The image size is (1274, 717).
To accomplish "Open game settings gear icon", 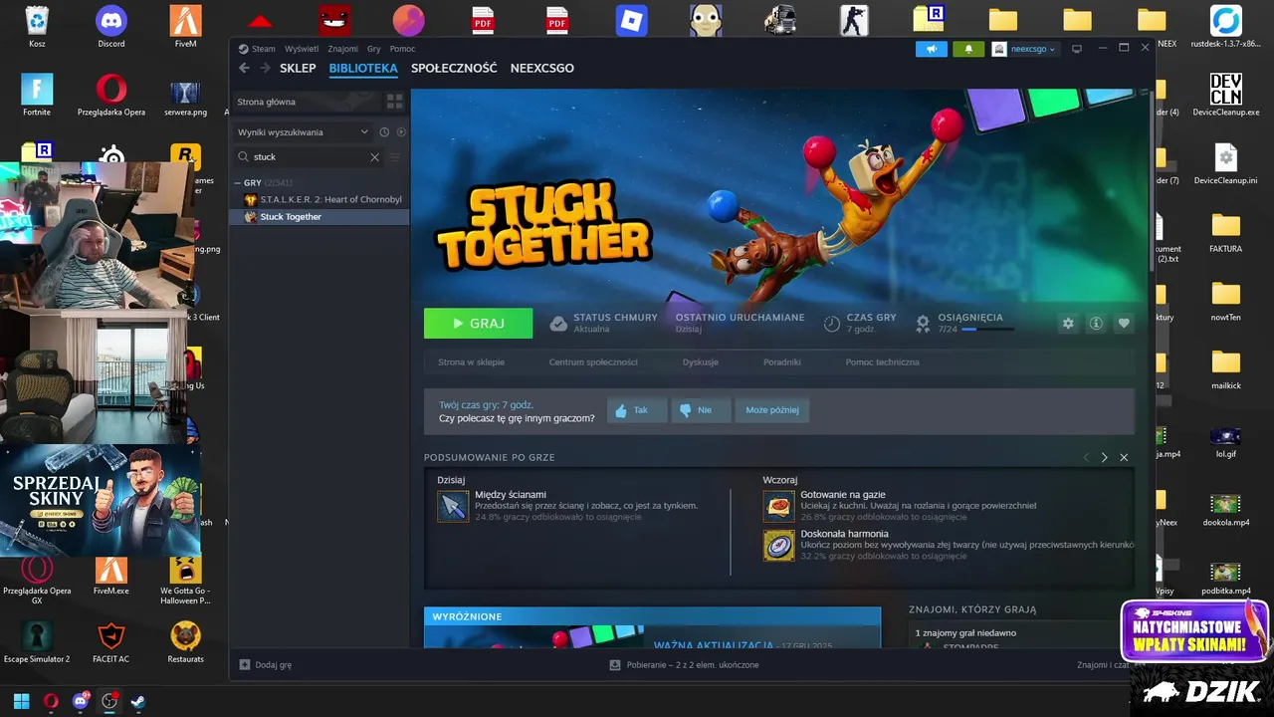I will pos(1068,324).
